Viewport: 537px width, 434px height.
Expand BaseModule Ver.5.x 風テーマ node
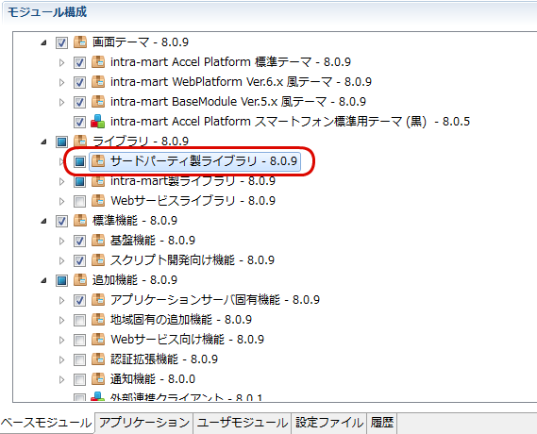coord(61,102)
